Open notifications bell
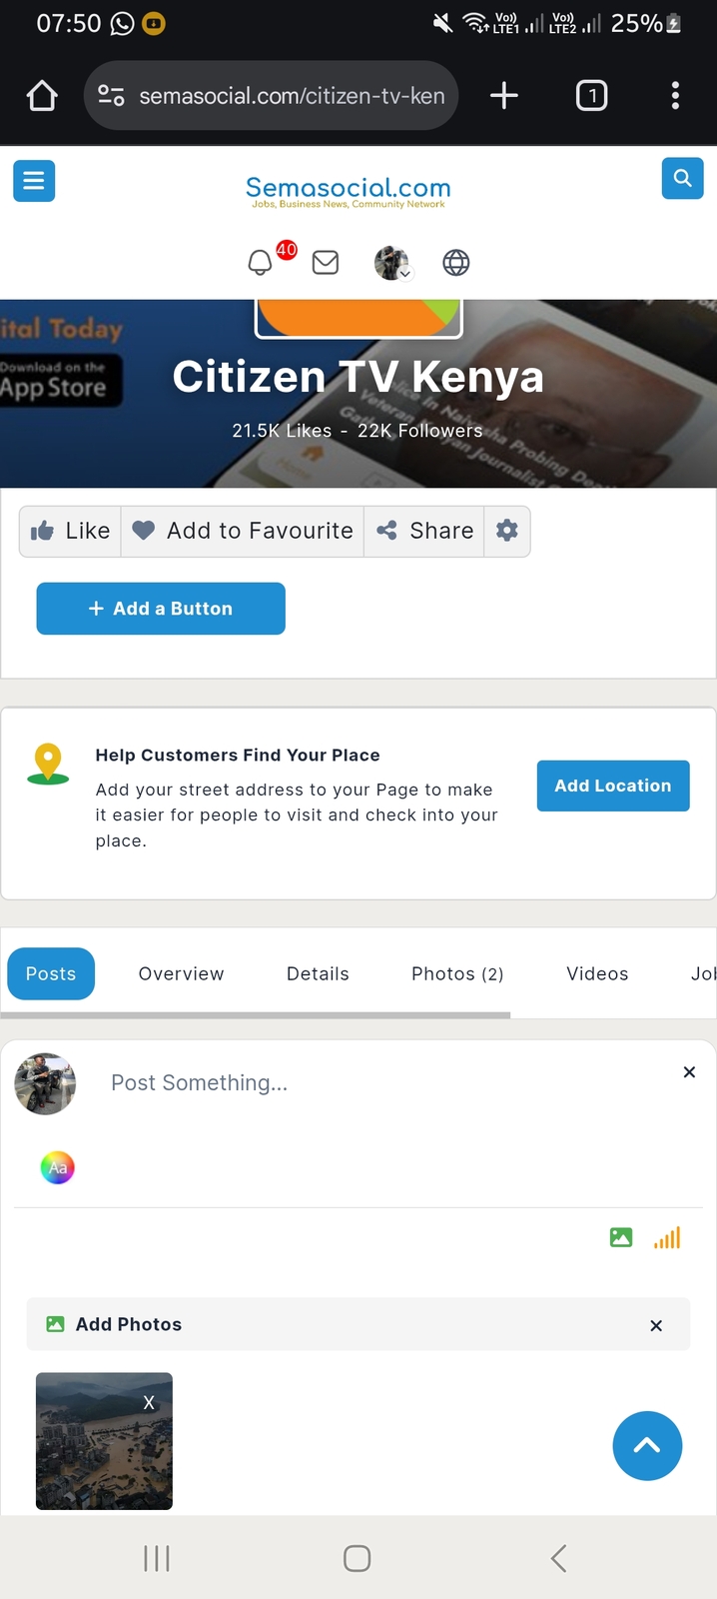The height and width of the screenshot is (1599, 717). coord(260,263)
